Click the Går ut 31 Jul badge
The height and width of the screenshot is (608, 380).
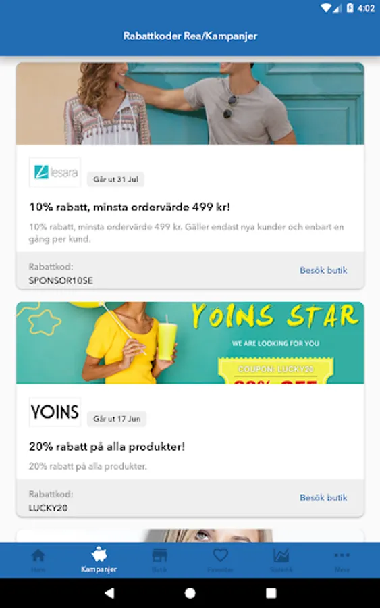tap(115, 180)
